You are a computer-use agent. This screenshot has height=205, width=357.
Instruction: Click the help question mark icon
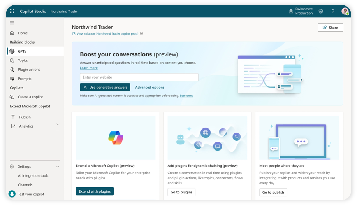[333, 11]
